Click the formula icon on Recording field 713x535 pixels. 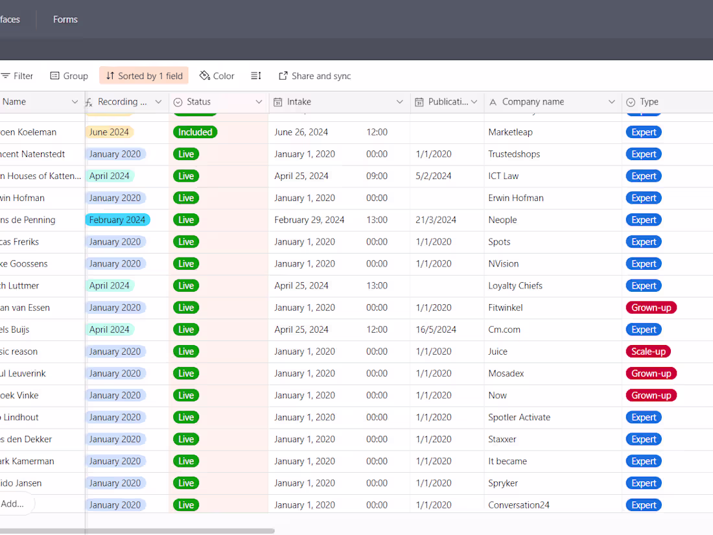pos(88,102)
